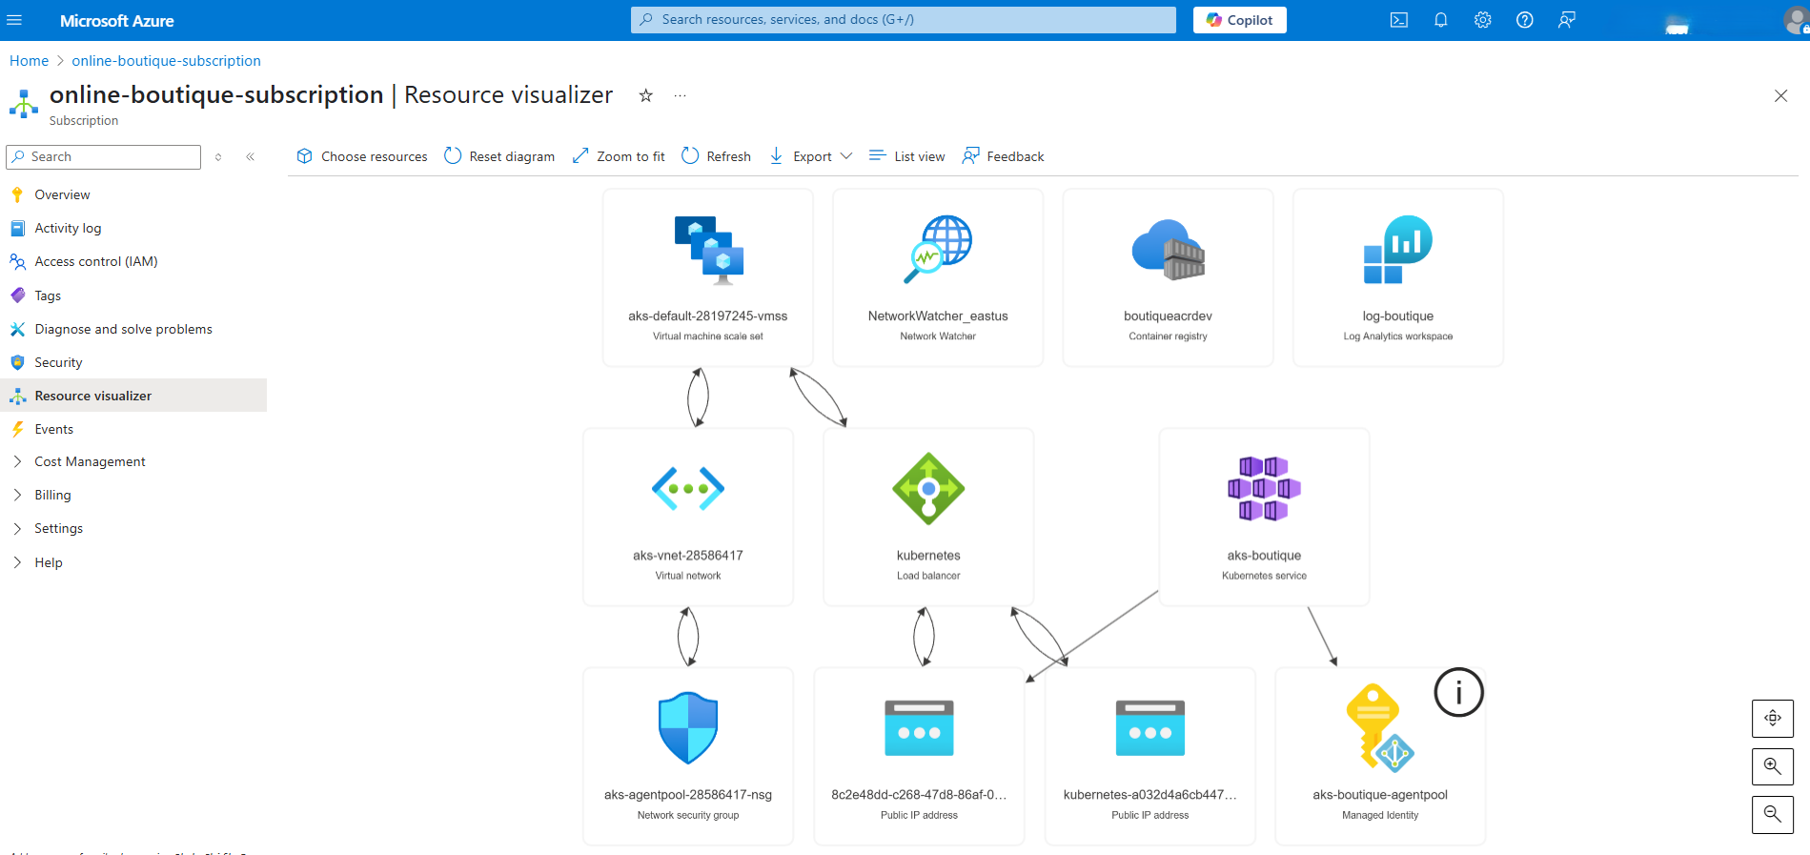
Task: Select Resource visualizer menu item
Action: pos(133,396)
